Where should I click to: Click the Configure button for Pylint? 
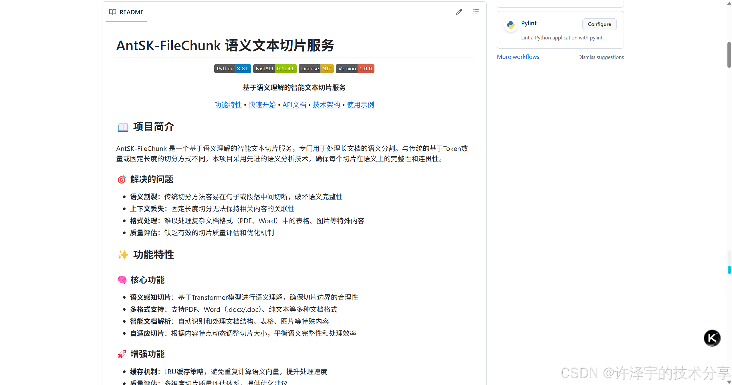click(x=599, y=24)
